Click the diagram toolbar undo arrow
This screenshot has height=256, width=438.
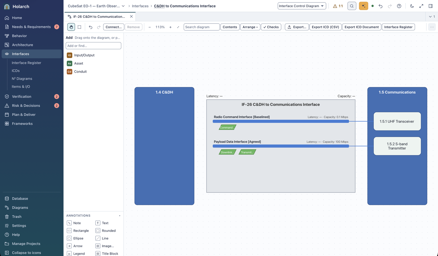(91, 27)
